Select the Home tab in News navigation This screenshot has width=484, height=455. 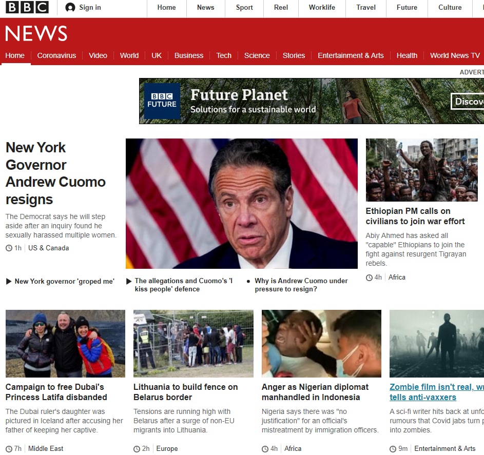pos(15,55)
